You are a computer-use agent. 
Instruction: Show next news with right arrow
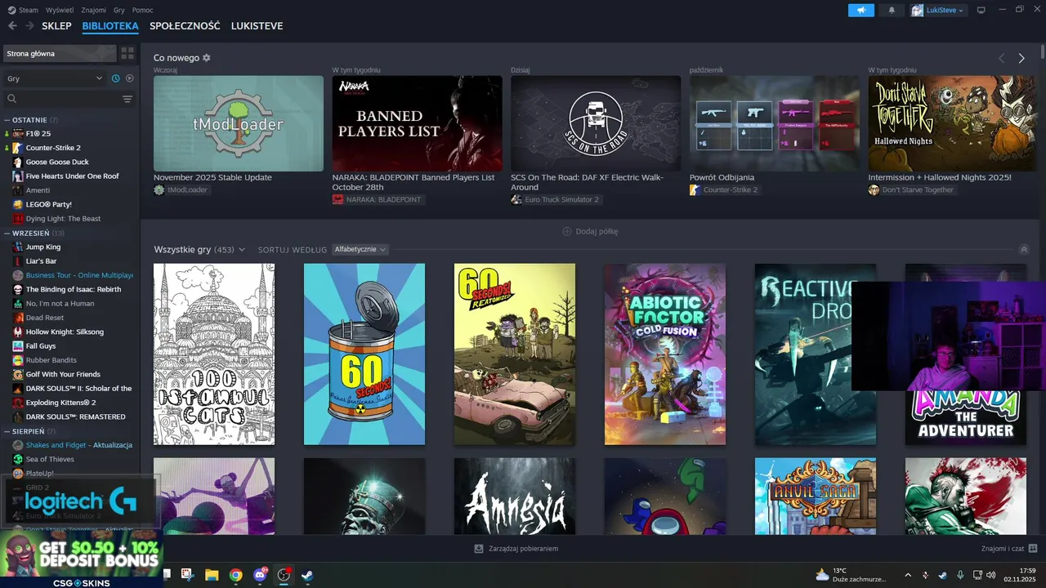click(1021, 58)
